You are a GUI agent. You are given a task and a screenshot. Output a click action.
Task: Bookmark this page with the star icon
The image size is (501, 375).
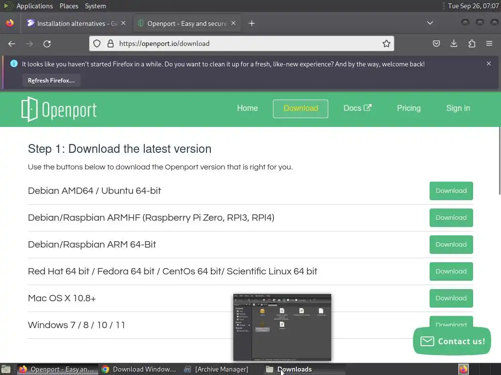(387, 43)
